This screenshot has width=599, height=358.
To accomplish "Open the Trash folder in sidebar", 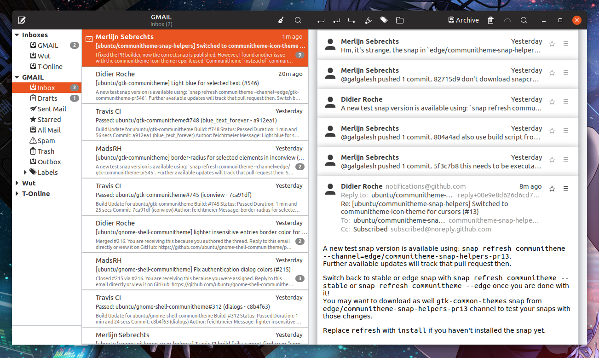I will point(46,151).
